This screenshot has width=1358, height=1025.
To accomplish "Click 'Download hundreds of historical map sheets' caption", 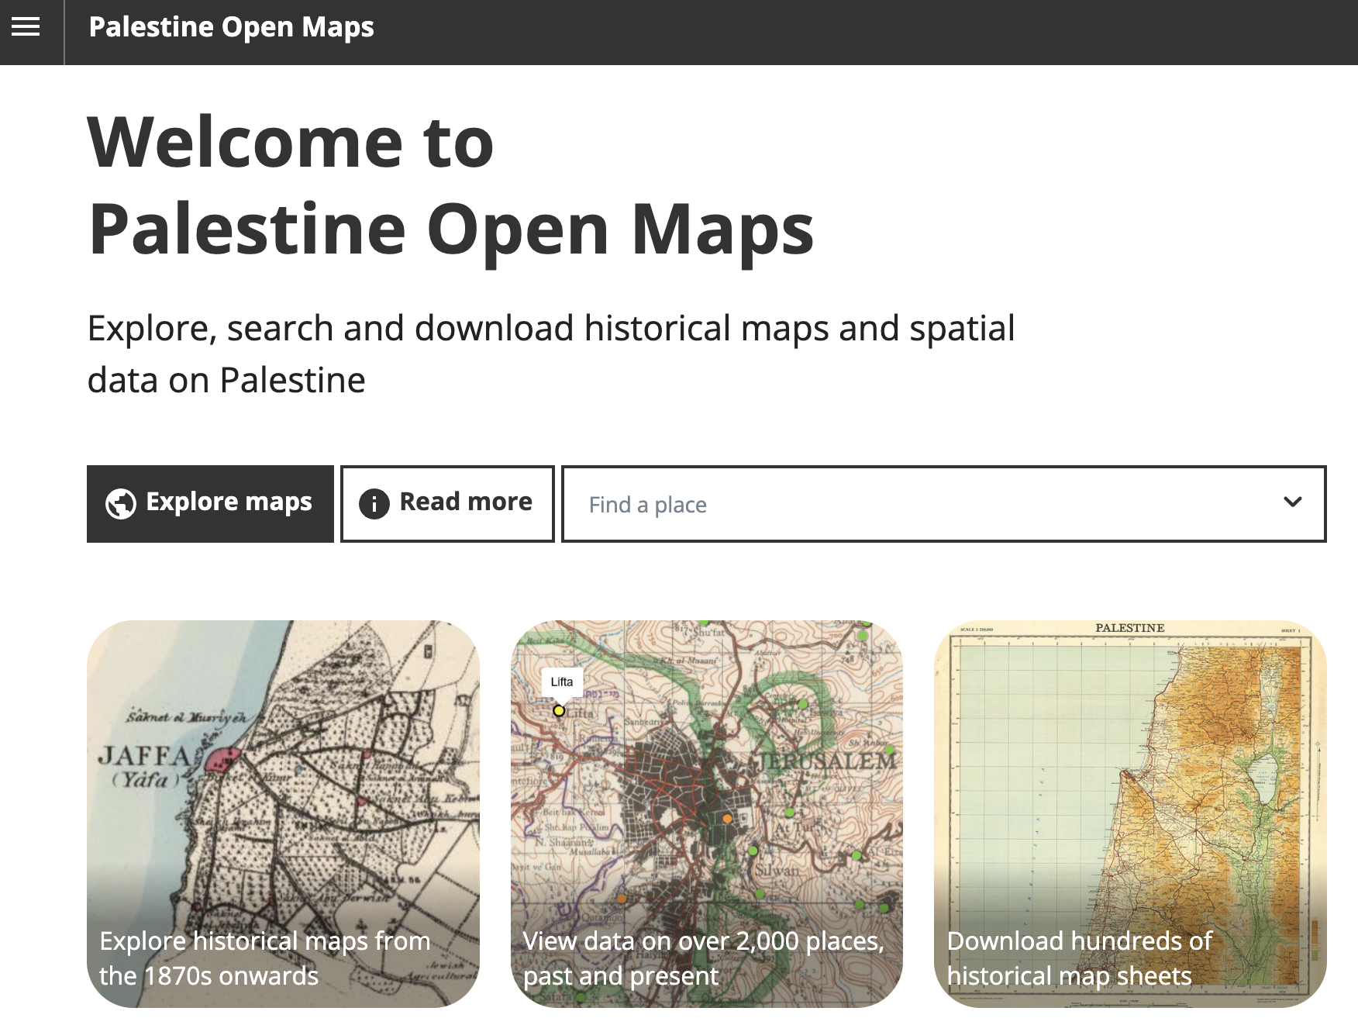I will tap(1079, 958).
